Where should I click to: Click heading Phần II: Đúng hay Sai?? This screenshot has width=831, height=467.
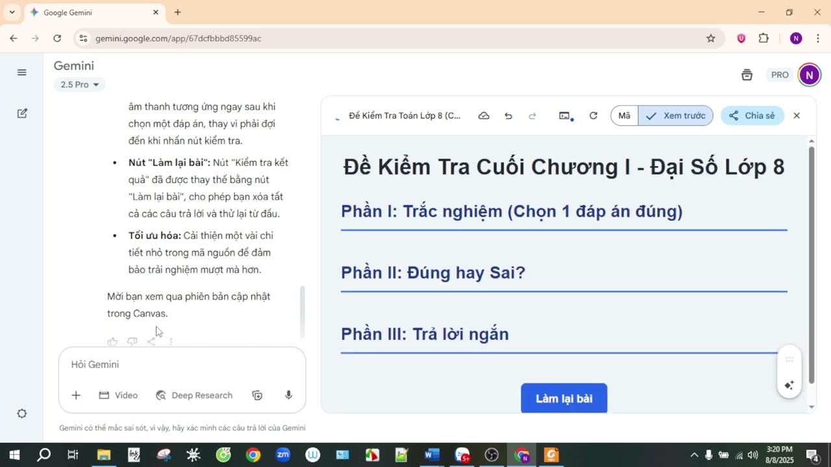[433, 272]
